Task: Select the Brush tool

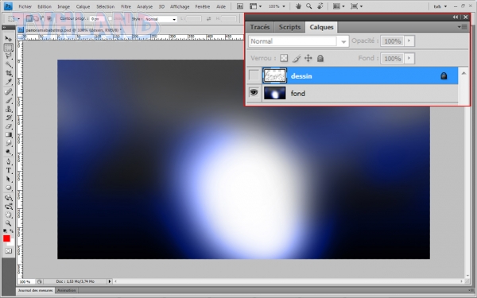Action: [8, 100]
